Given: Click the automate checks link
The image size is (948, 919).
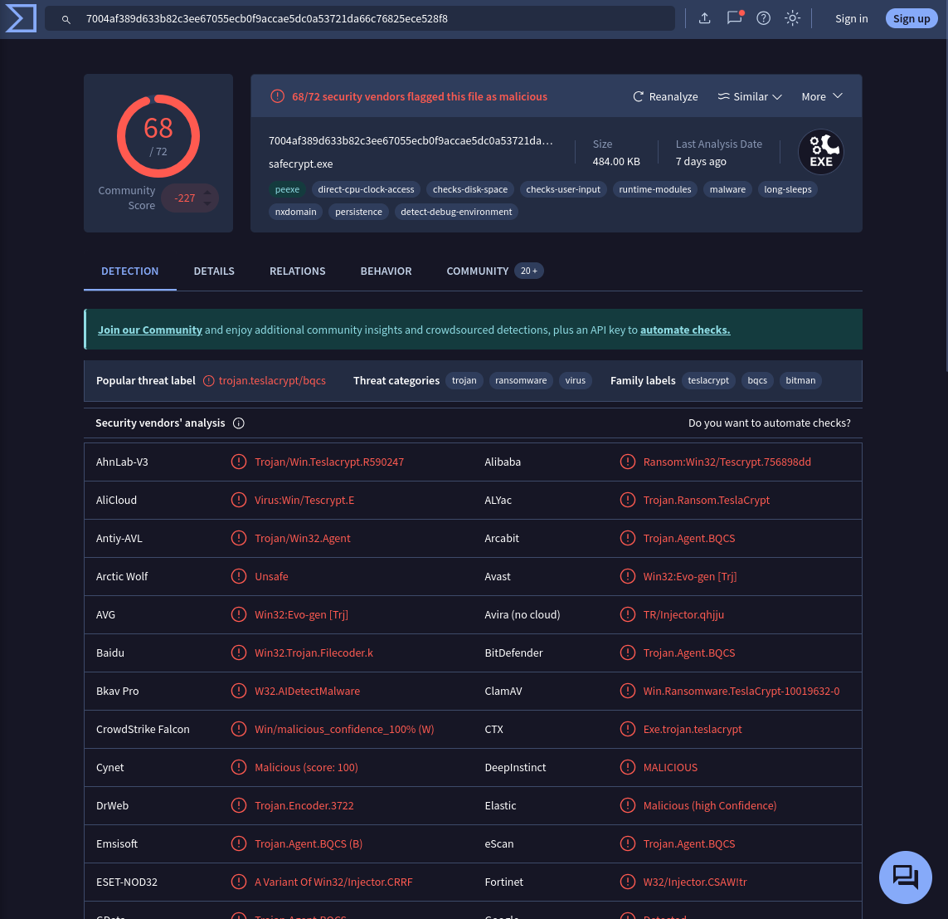Looking at the screenshot, I should tap(685, 330).
